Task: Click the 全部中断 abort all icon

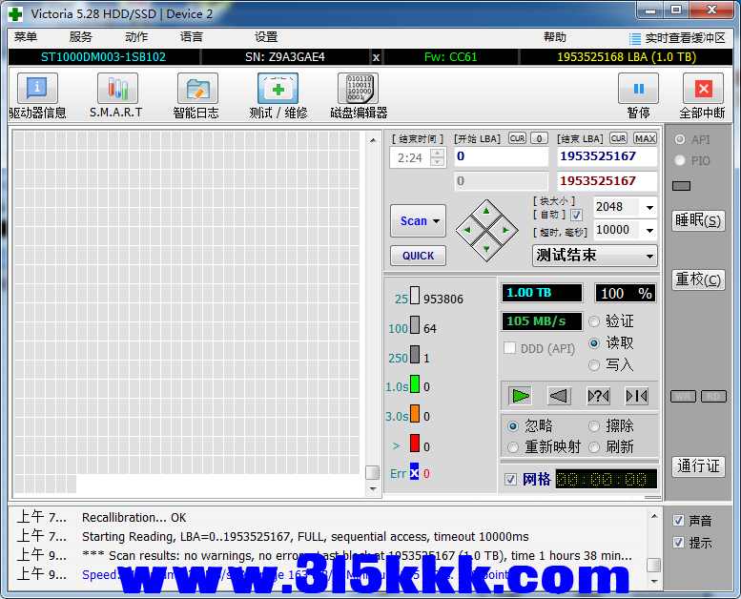Action: tap(703, 90)
